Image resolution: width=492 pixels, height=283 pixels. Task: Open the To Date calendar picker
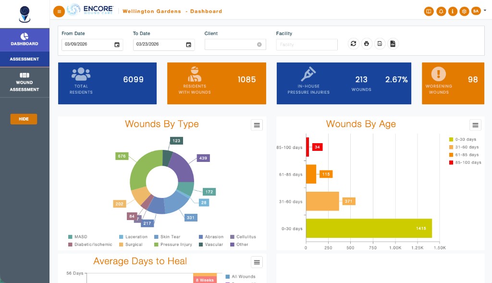[x=188, y=45]
